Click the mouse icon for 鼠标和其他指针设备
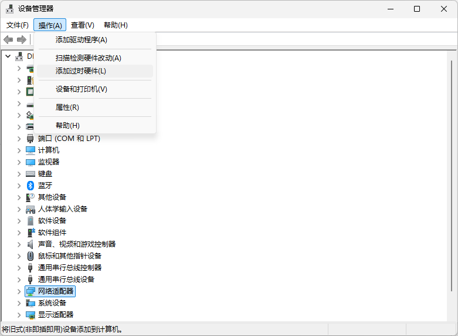The height and width of the screenshot is (336, 458). pyautogui.click(x=30, y=256)
